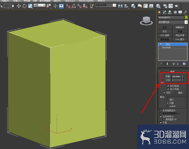
Task: Switch to the Motion command panel tab
Action: pyautogui.click(x=175, y=12)
